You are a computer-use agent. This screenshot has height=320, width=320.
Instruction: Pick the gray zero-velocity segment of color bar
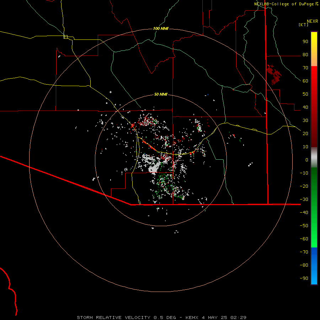pos(314,158)
